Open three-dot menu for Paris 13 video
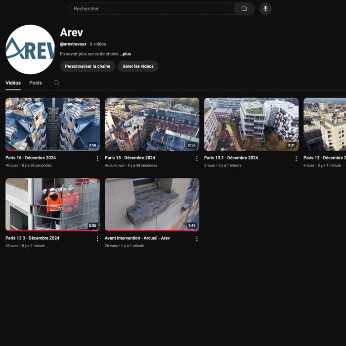Image resolution: width=346 pixels, height=346 pixels. tap(197, 158)
